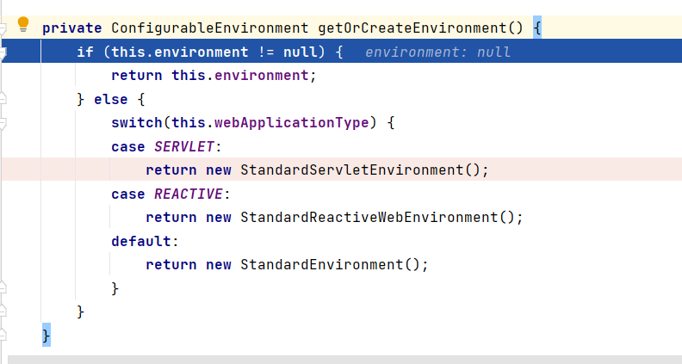The image size is (682, 364).
Task: Click the inline debugger hint 'environment: null'
Action: 437,52
